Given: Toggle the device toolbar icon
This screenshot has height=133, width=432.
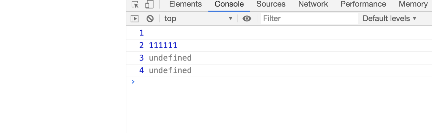Looking at the screenshot, I should (x=150, y=5).
